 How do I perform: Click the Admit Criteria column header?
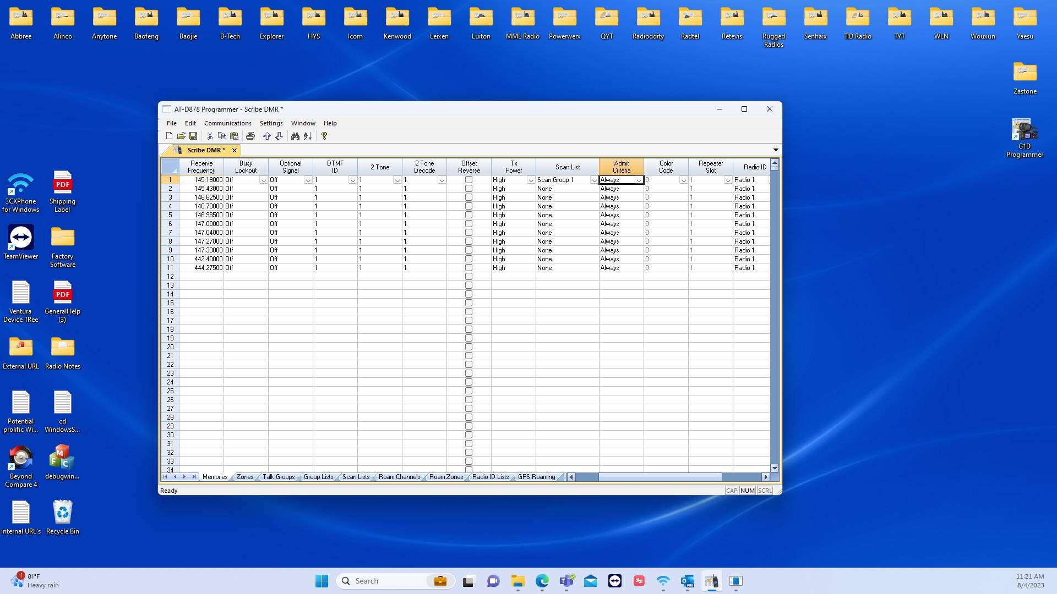click(x=622, y=167)
